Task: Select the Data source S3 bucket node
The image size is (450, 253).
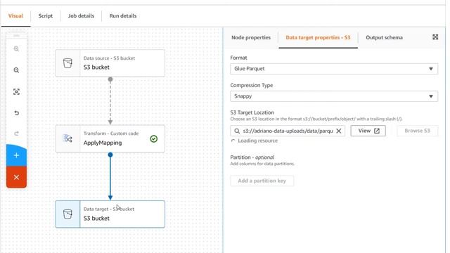Action: 110,63
